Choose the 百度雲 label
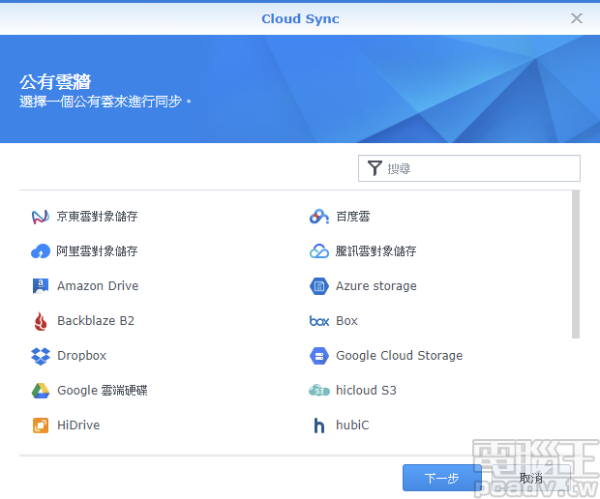 pos(353,217)
